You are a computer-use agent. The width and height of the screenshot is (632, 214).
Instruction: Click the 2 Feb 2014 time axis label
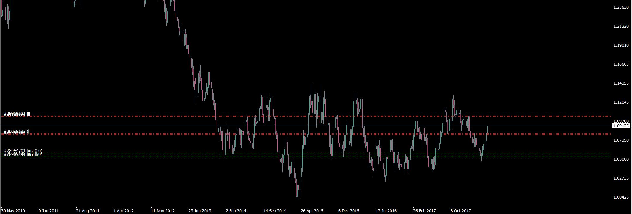point(236,210)
